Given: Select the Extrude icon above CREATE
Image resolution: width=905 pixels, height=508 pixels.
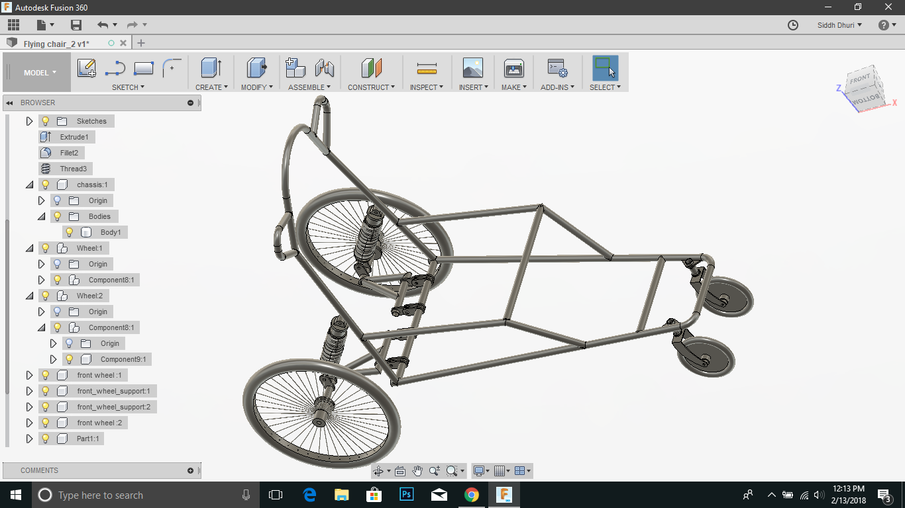Looking at the screenshot, I should 211,68.
